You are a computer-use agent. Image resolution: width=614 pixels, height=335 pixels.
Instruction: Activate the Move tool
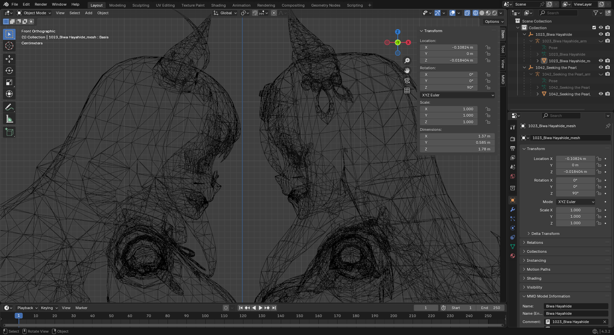click(x=9, y=59)
